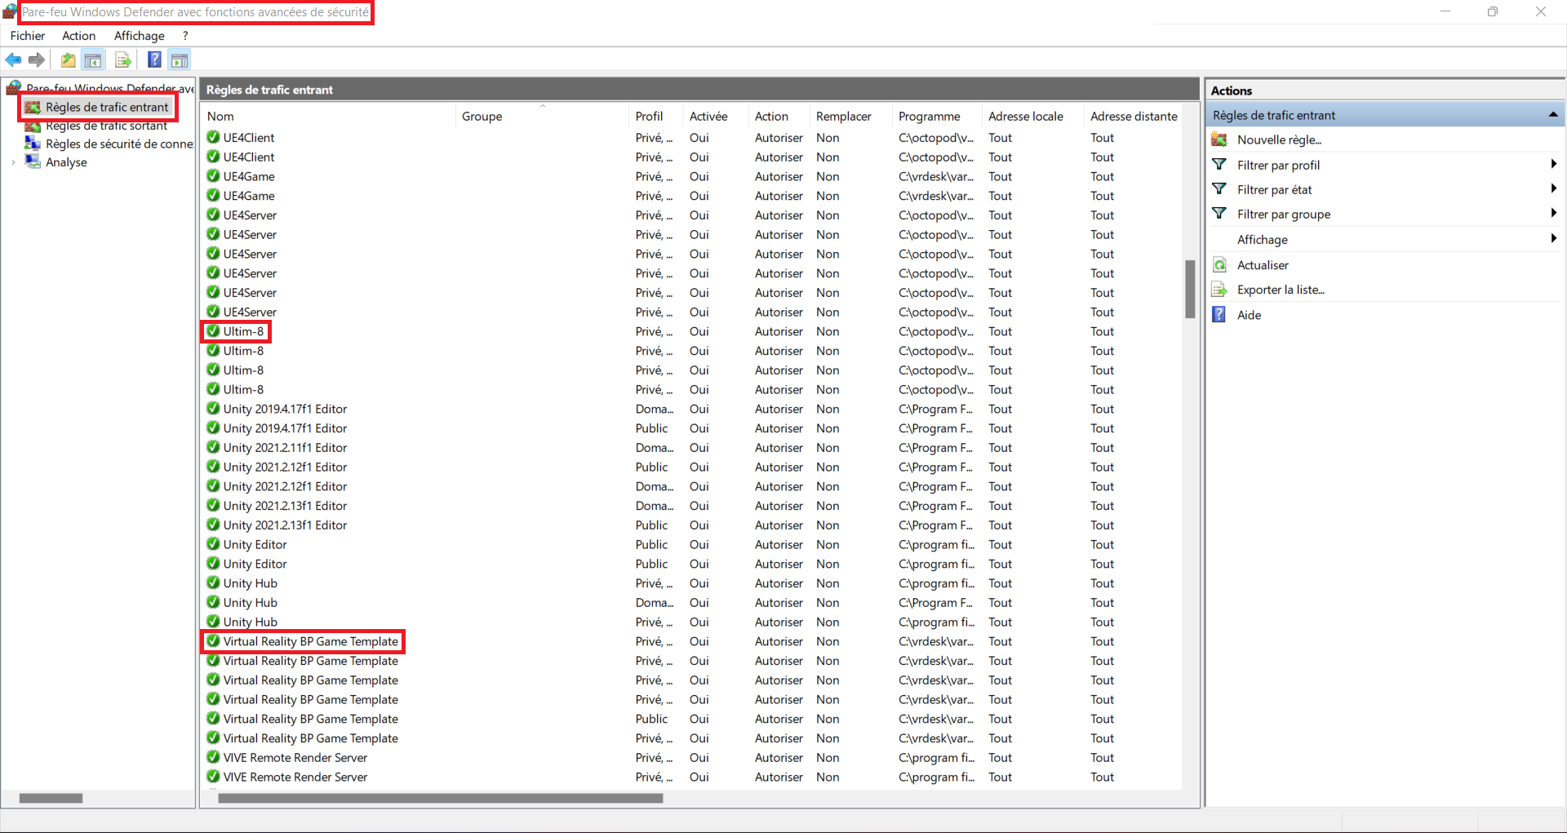This screenshot has height=833, width=1567.
Task: Select the Virtual Reality BP Game Template rule with Public profile
Action: [x=691, y=719]
